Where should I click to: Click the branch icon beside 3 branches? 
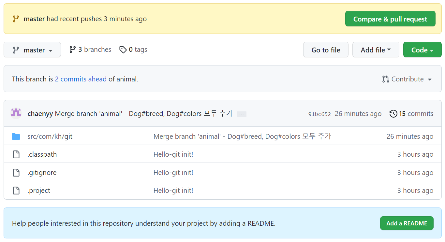pyautogui.click(x=72, y=50)
